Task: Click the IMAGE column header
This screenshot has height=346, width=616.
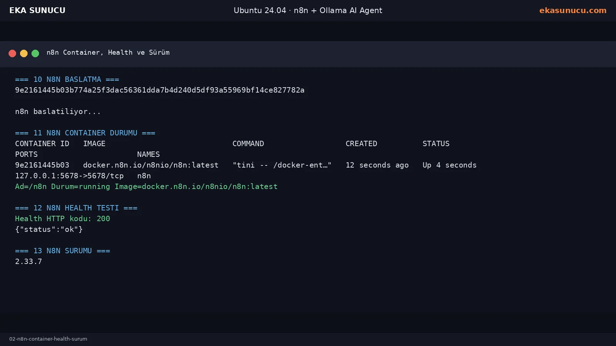Action: click(94, 143)
